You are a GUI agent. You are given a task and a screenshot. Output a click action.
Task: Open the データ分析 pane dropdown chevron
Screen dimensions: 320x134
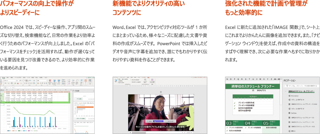click(93, 91)
